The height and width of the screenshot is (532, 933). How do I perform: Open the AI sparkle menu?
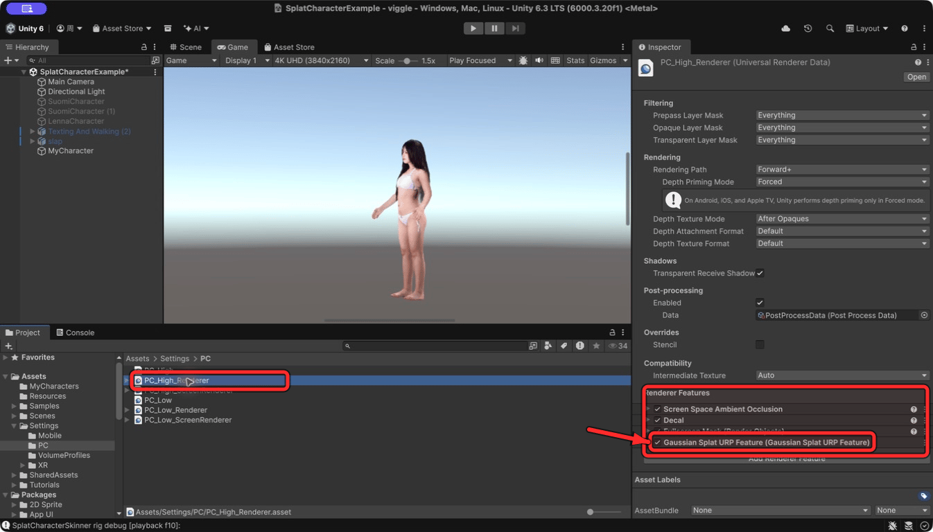tap(196, 28)
